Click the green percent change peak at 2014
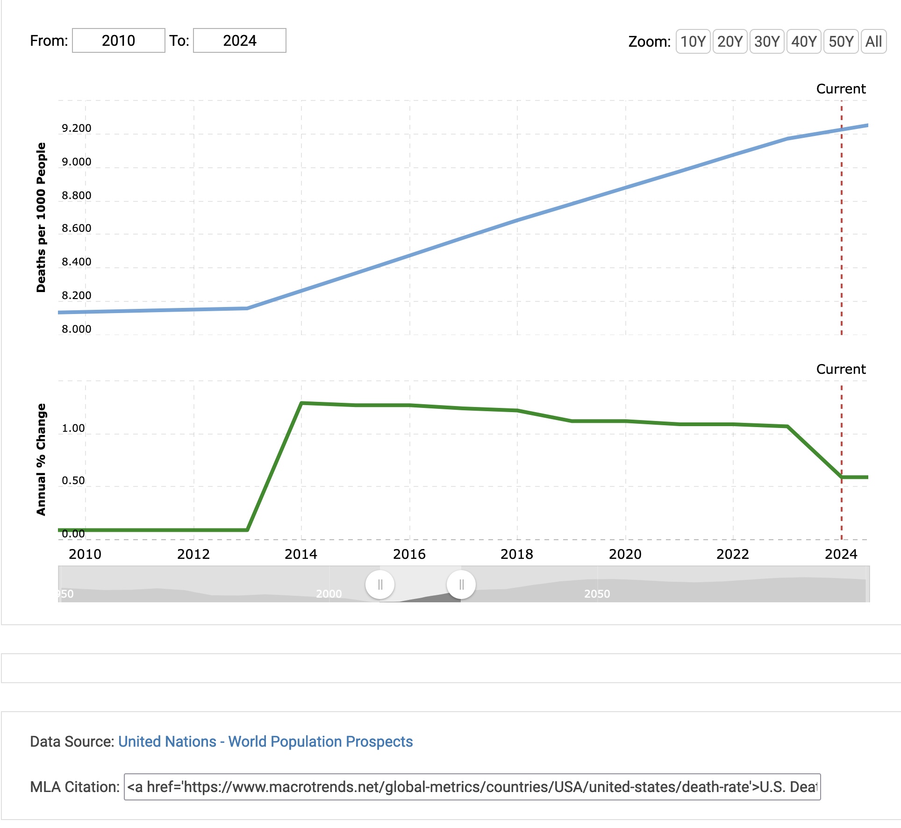The image size is (901, 828). 302,403
